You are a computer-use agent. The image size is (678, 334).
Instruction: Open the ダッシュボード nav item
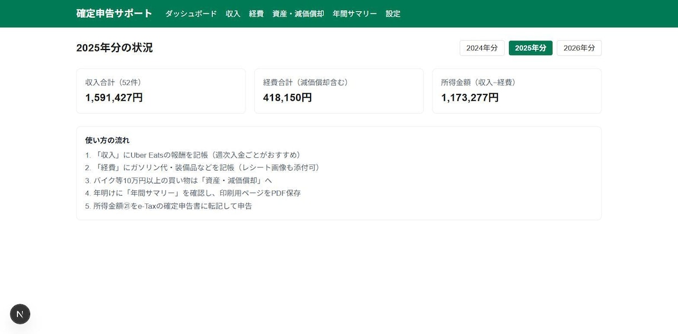[x=191, y=14]
